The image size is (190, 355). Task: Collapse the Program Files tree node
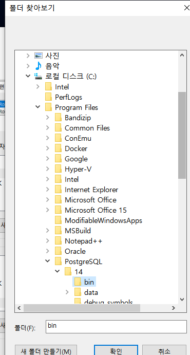click(38, 107)
